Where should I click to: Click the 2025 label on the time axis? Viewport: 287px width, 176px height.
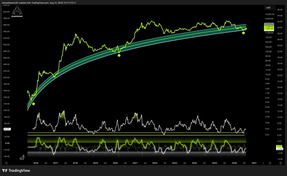(214, 163)
